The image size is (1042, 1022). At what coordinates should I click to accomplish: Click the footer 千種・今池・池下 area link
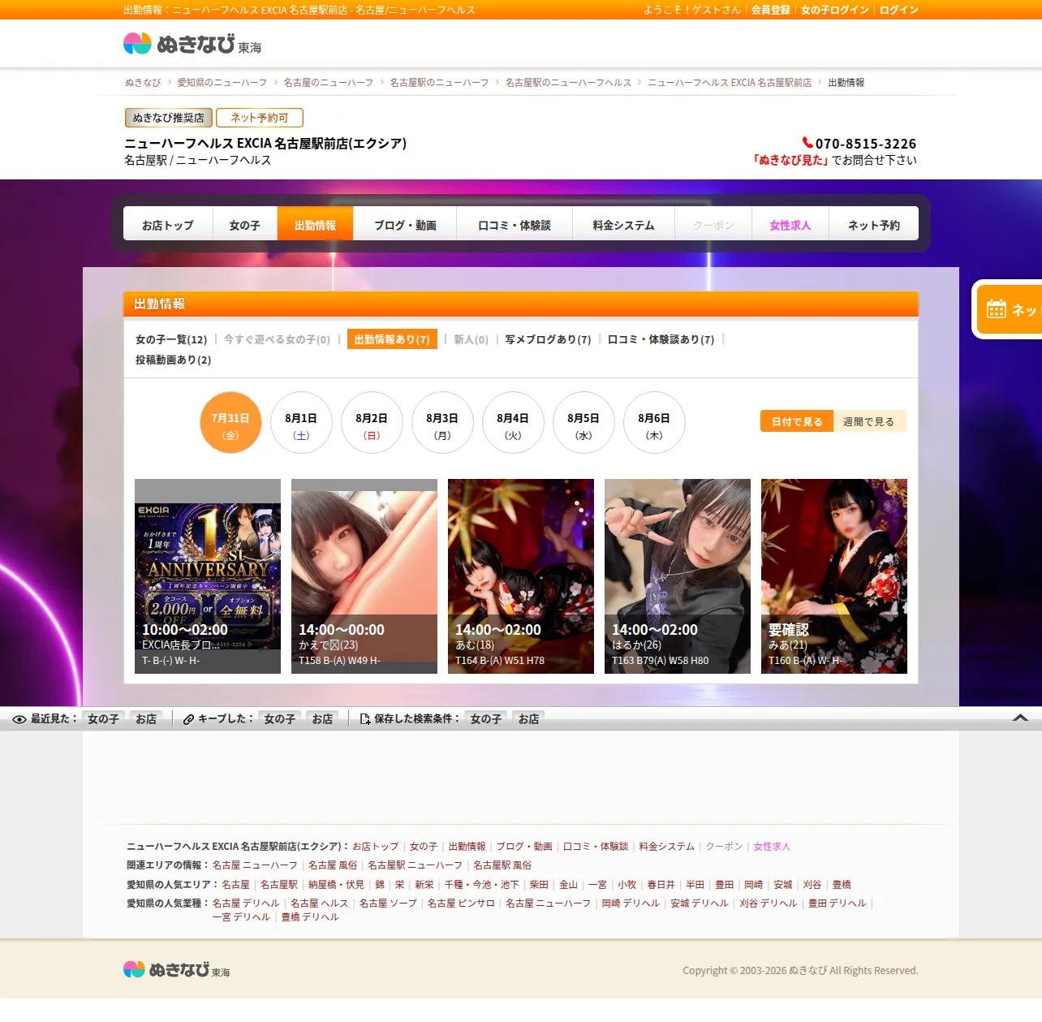click(x=481, y=885)
